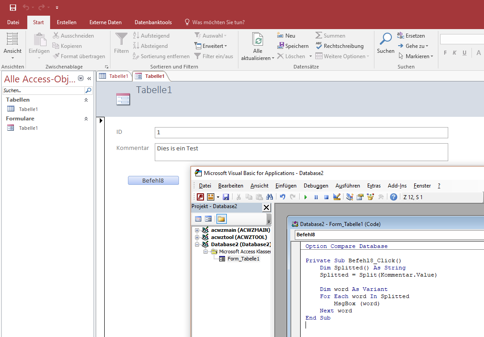Click the navigation pane Suchen field
Viewport: 484px width, 337px height.
click(x=43, y=90)
